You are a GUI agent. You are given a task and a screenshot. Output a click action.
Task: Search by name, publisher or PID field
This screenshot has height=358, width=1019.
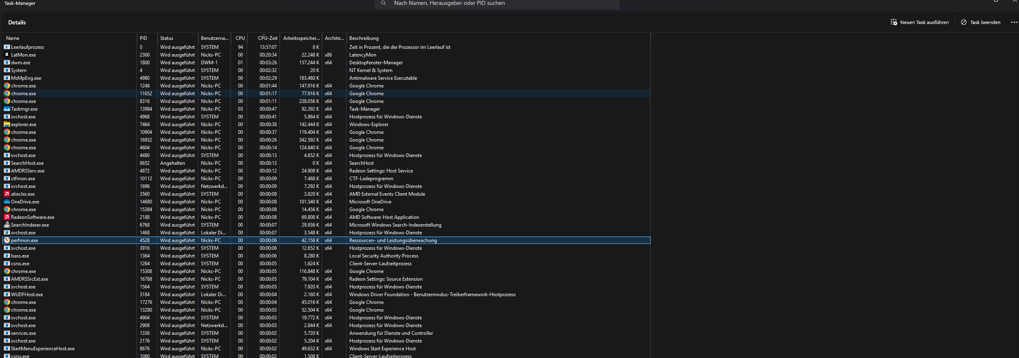[497, 4]
